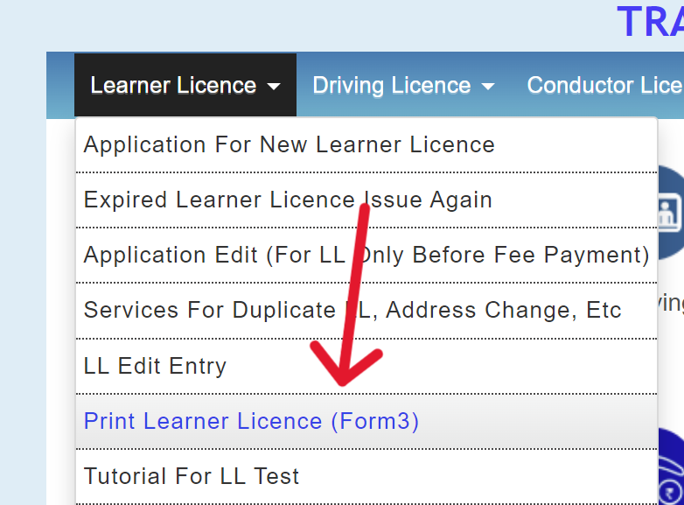Expand the Driving Licence dropdown menu
The width and height of the screenshot is (684, 505).
point(403,85)
